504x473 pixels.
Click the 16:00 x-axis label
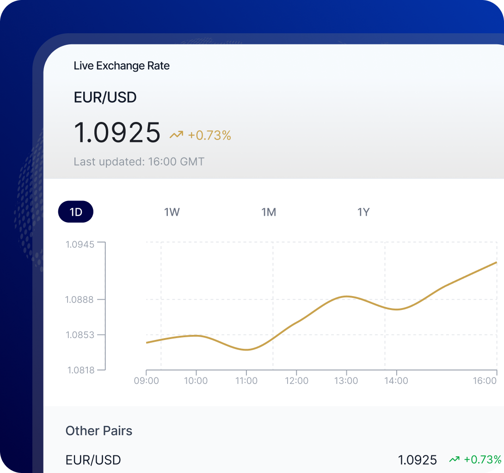point(484,381)
